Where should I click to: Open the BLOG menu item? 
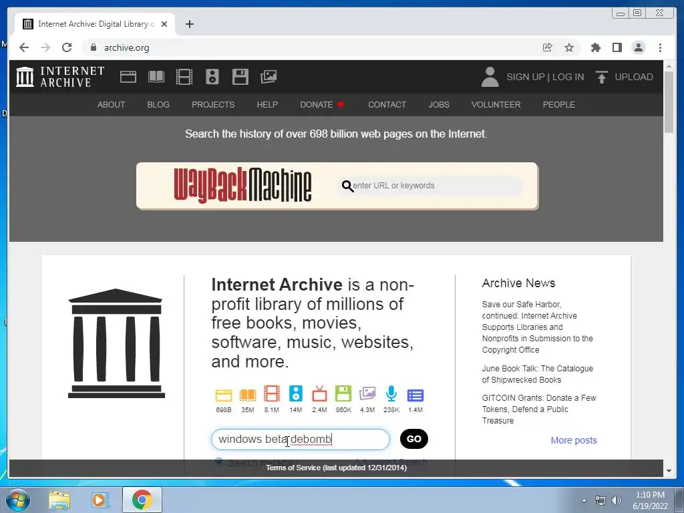pyautogui.click(x=158, y=105)
